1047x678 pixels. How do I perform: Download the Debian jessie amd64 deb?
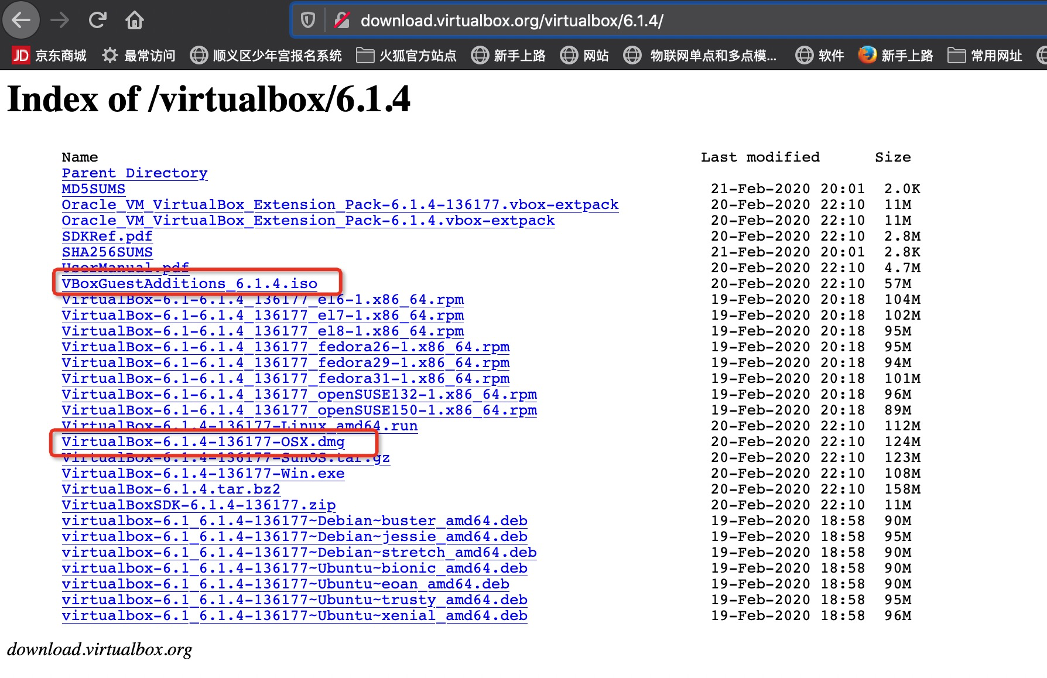coord(295,537)
